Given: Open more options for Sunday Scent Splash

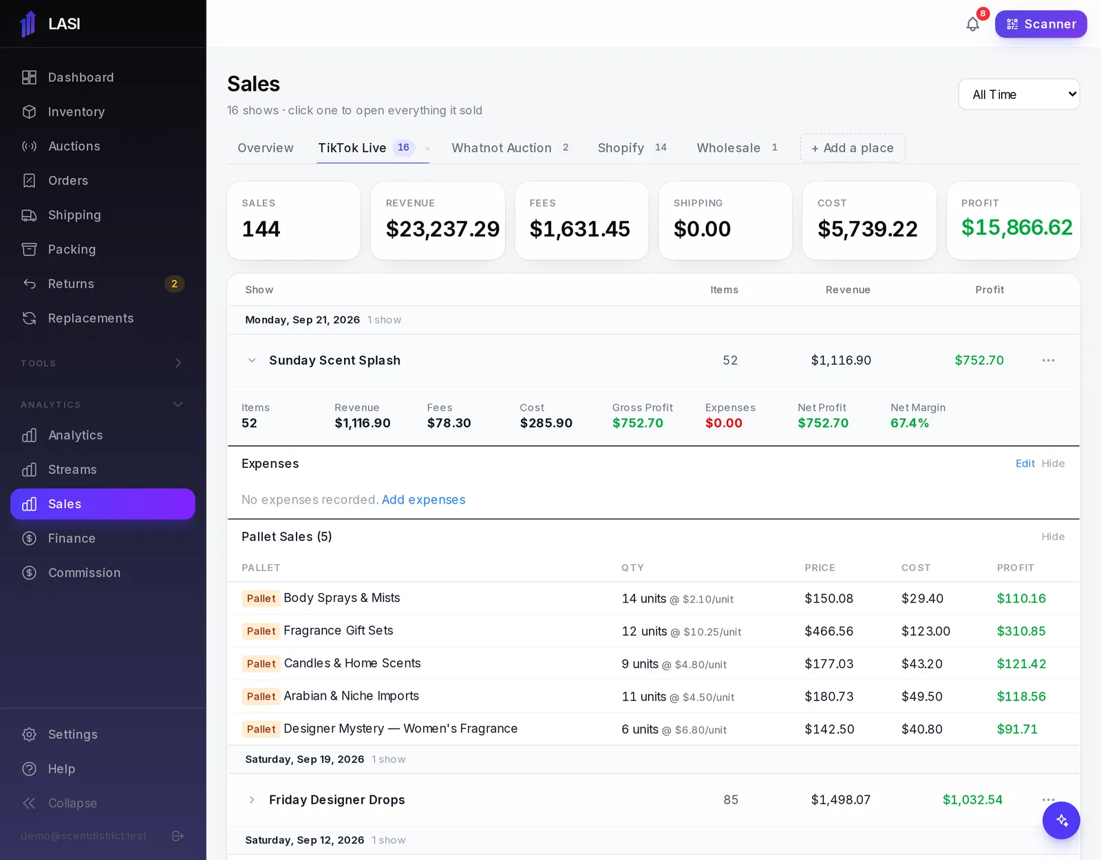Looking at the screenshot, I should (x=1048, y=361).
